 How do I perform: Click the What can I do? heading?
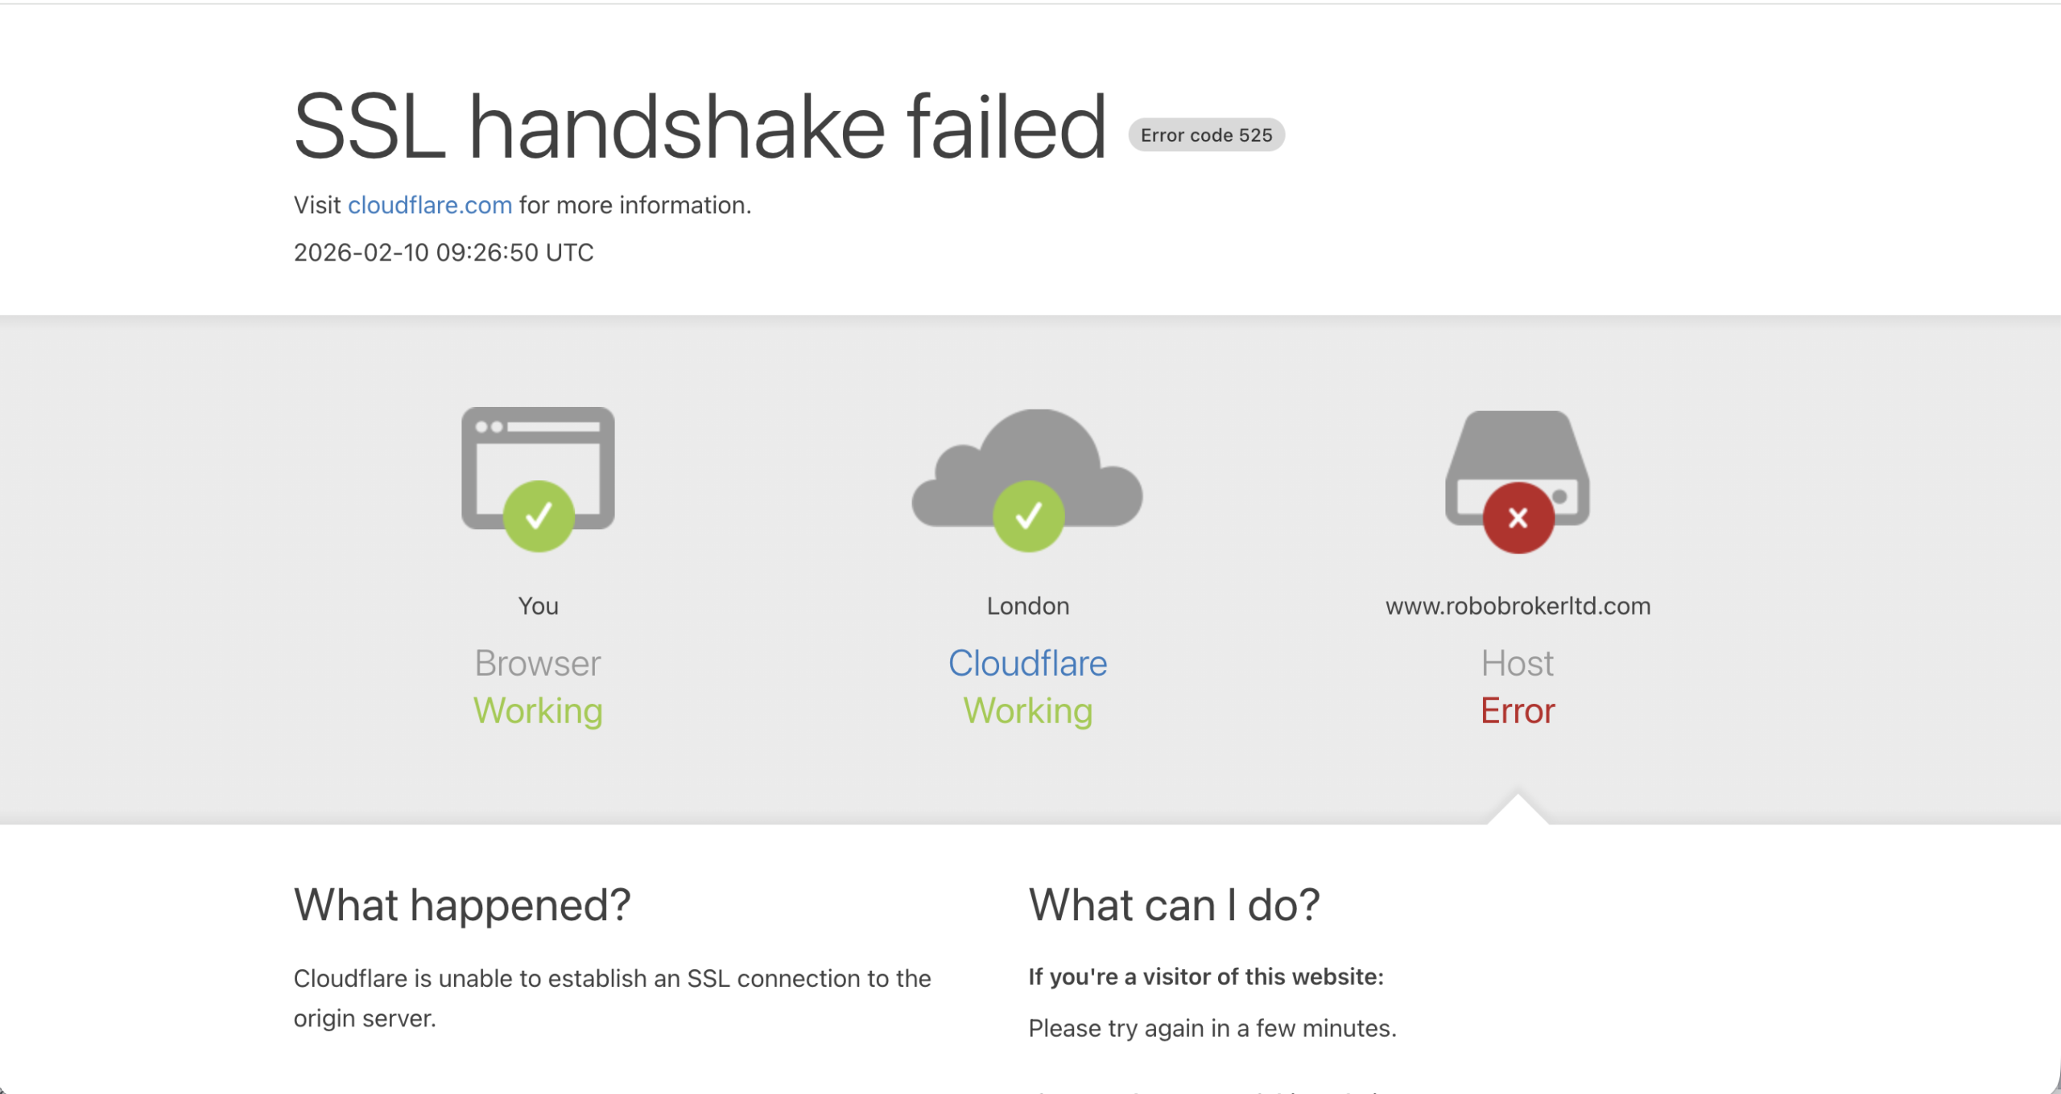(1174, 905)
